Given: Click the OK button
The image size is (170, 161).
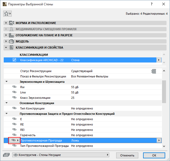Looking at the screenshot, I should pyautogui.click(x=154, y=155).
